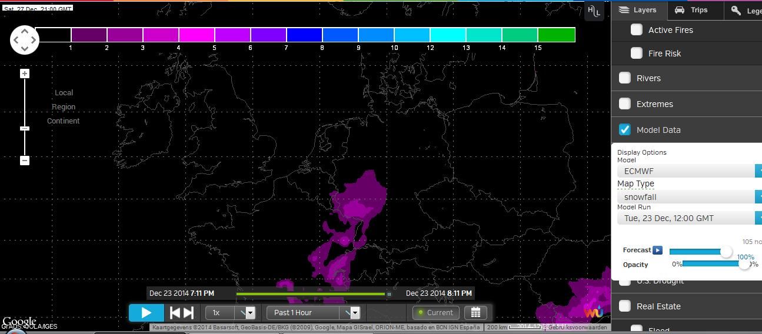Viewport: 762px width, 334px height.
Task: Open the Map Type dropdown showing snowfall
Action: pyautogui.click(x=690, y=196)
